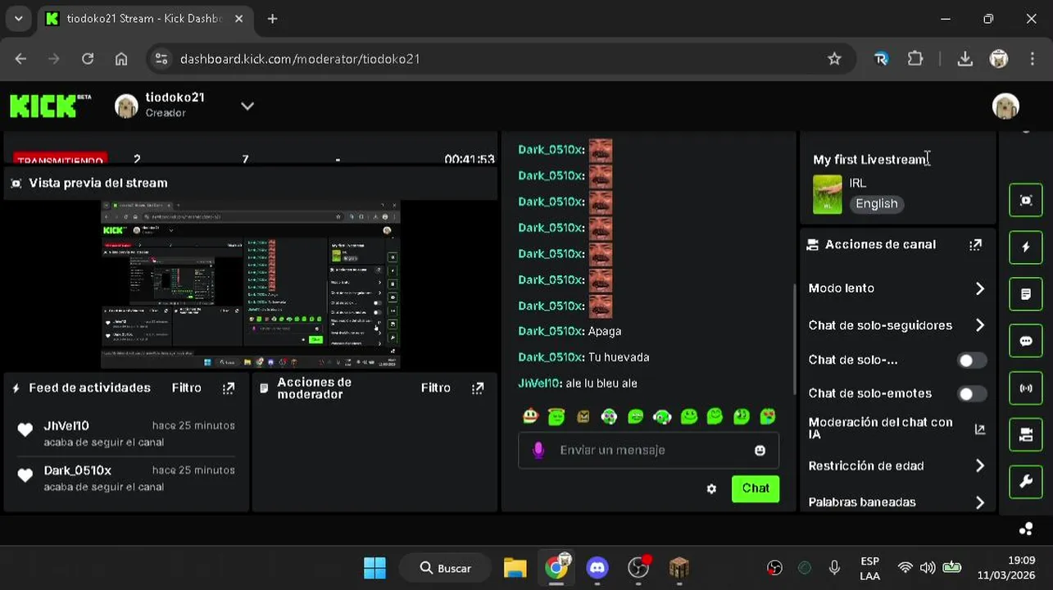Click the Dark_0510x follow entry in the activity feed
This screenshot has height=590, width=1053.
point(126,478)
